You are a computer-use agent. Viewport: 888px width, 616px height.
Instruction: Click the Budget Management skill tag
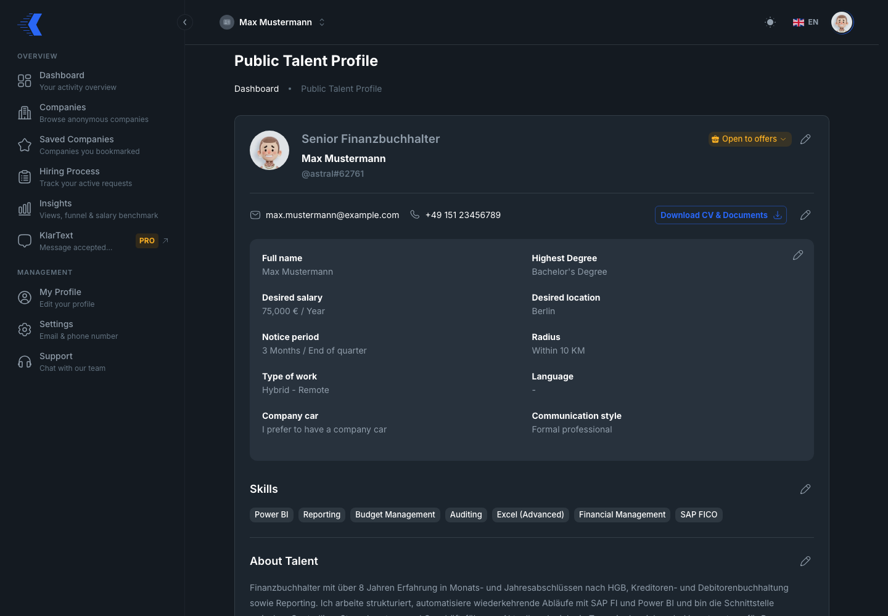(x=395, y=515)
